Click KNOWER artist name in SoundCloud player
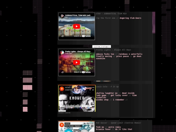176x132 pixels. (68, 87)
